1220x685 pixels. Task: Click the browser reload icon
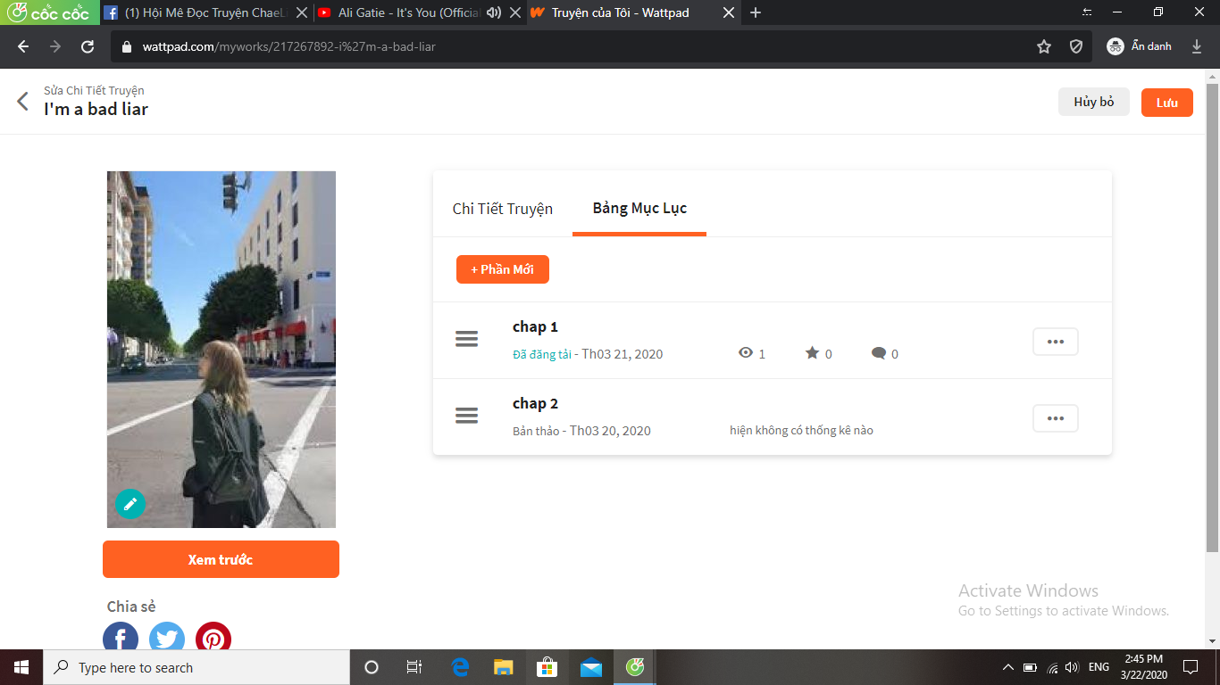[88, 47]
